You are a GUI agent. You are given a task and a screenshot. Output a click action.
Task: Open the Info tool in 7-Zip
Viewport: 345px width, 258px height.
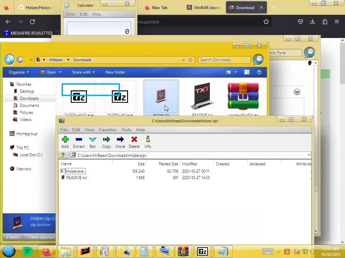tap(148, 142)
